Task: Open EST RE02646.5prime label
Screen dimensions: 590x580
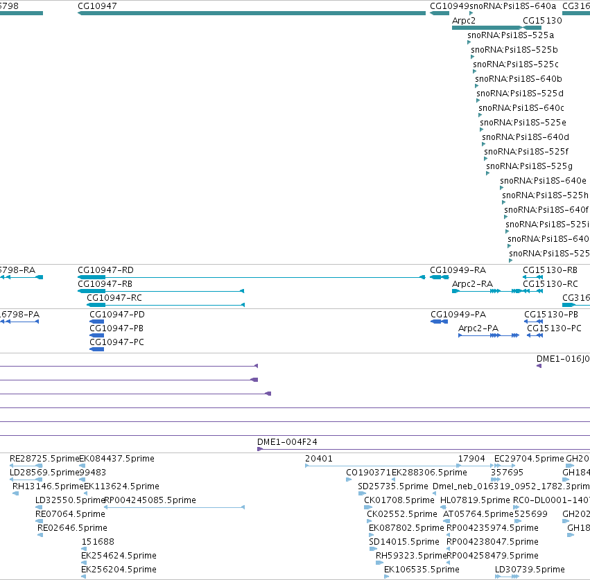Action: pos(72,528)
